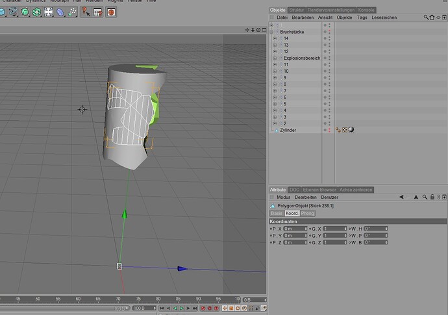
Task: Toggle the rotation keyframe icon in timeline bar
Action: (238, 308)
